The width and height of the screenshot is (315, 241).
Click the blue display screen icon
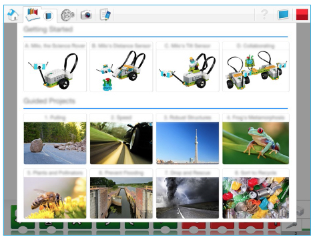coord(283,15)
